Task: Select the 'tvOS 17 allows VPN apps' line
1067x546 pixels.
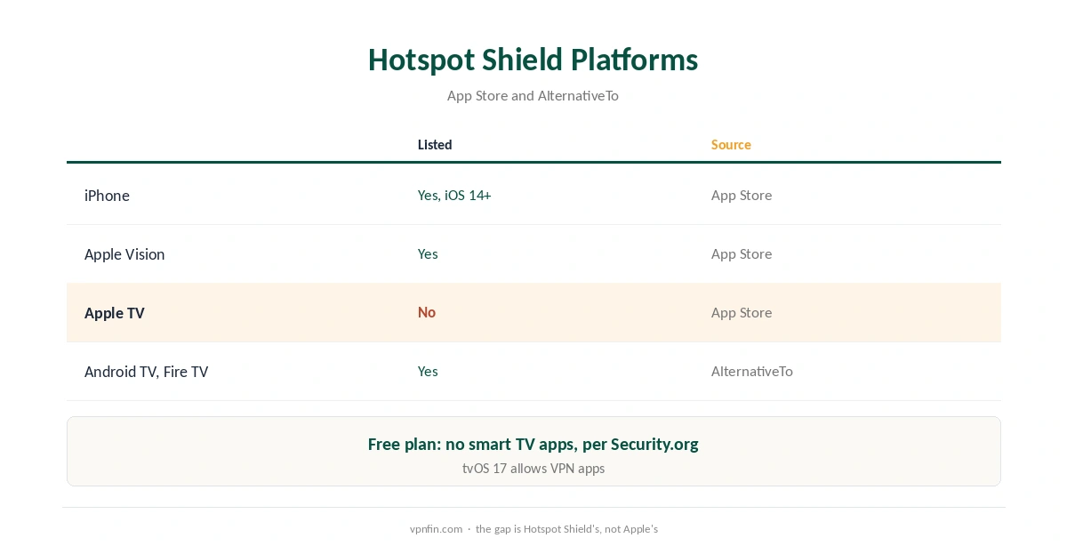Action: [533, 469]
